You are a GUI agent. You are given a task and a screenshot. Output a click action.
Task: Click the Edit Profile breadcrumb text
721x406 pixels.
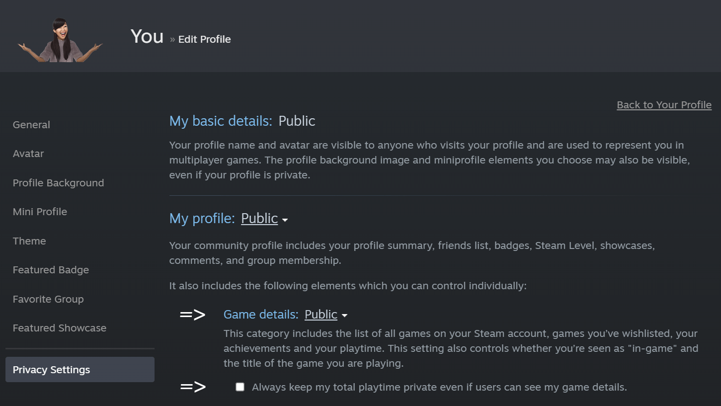point(204,39)
